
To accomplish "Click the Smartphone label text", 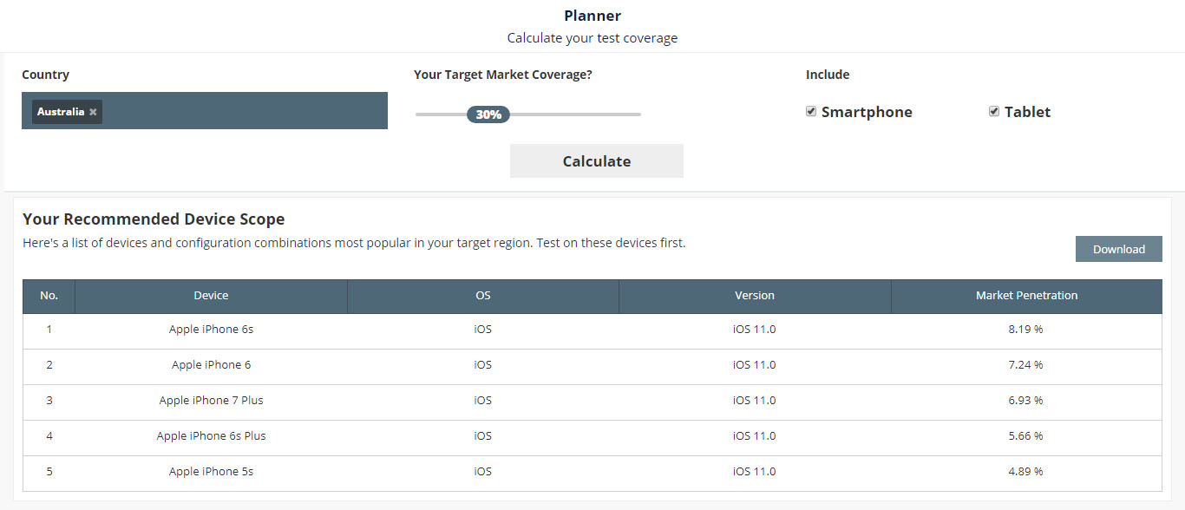I will point(867,112).
